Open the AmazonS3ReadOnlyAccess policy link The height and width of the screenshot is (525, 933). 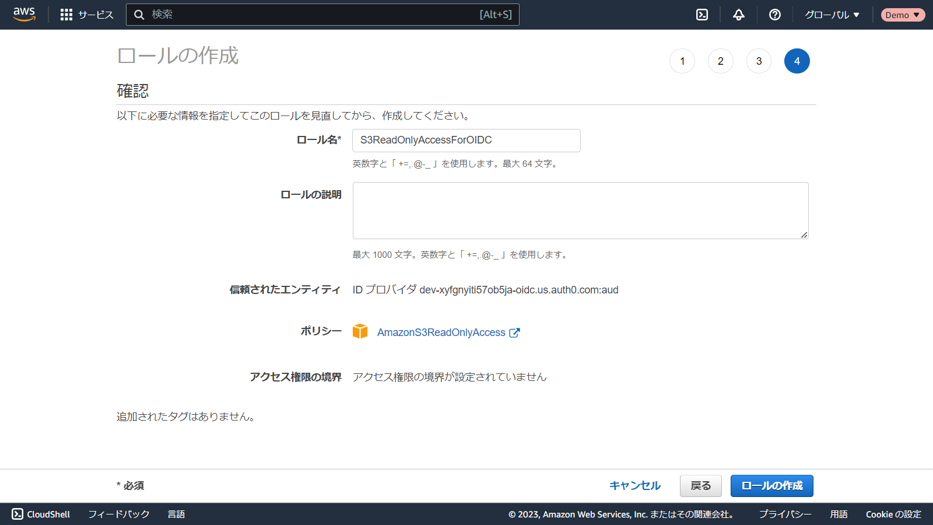point(441,332)
